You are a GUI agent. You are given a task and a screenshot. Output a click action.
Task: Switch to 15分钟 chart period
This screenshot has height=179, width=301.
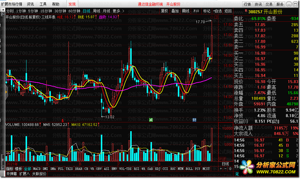point(46,11)
